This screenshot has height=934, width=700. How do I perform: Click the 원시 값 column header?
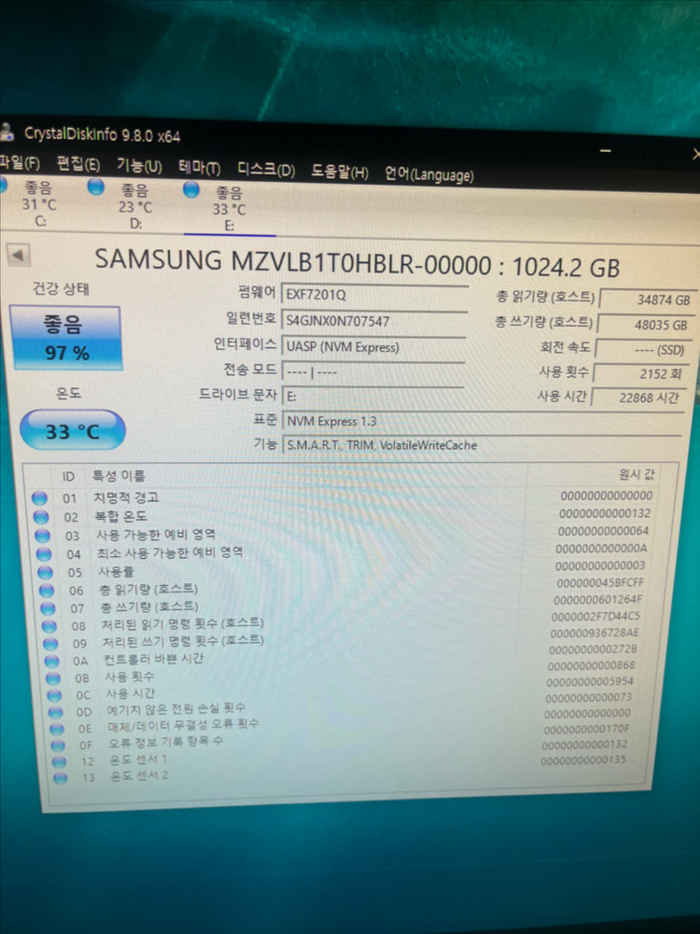(x=637, y=475)
